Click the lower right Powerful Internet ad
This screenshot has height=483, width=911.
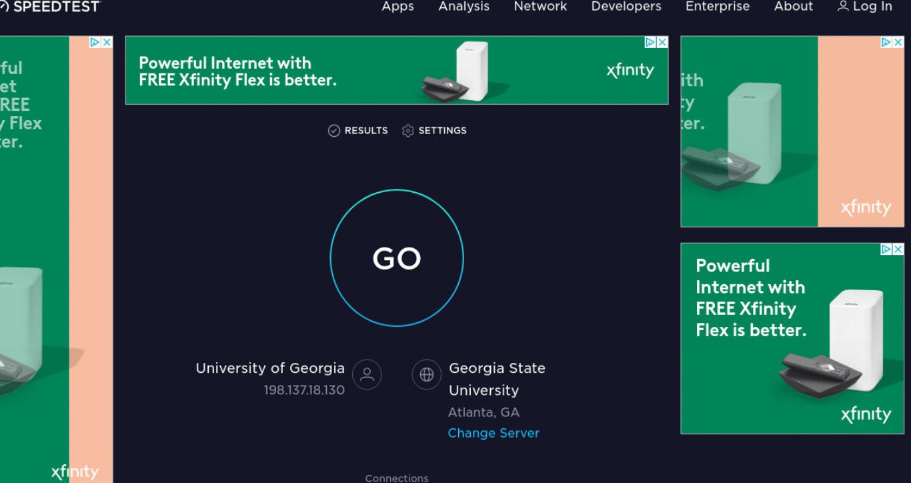792,338
